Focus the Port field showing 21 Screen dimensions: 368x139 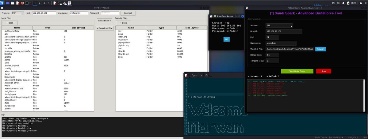[272, 37]
